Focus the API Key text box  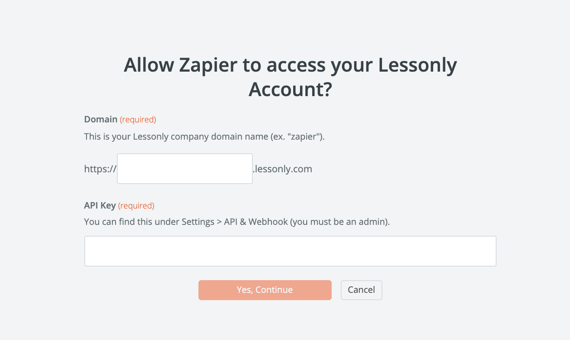[x=290, y=251]
